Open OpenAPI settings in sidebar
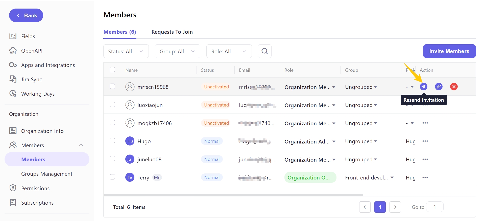Screen dimensions: 485x221 click(32, 51)
